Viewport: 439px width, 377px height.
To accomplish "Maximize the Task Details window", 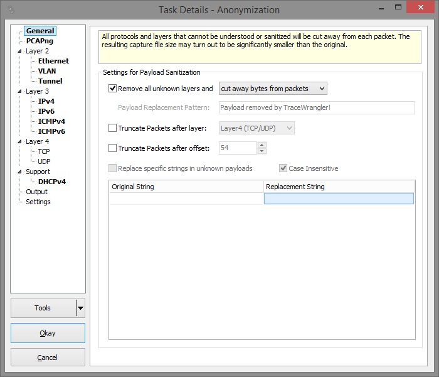I will tap(398, 8).
